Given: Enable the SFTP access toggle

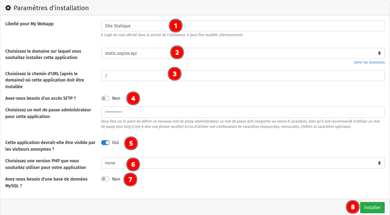Looking at the screenshot, I should pyautogui.click(x=105, y=98).
